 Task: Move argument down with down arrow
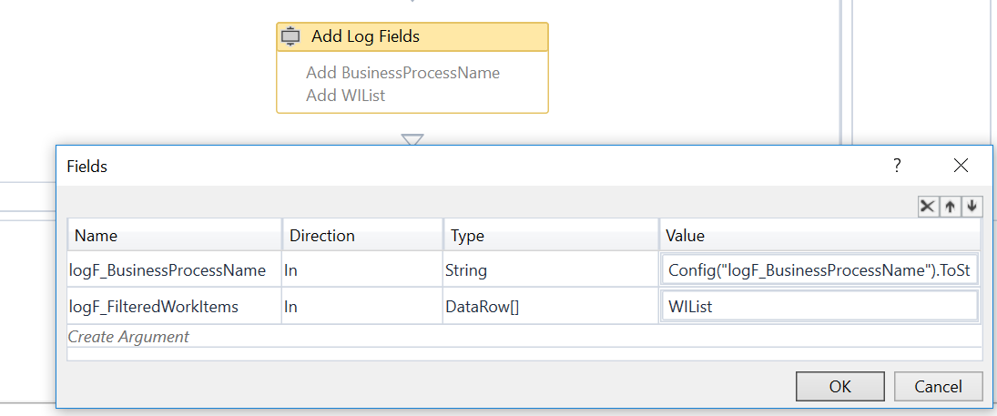click(x=972, y=207)
